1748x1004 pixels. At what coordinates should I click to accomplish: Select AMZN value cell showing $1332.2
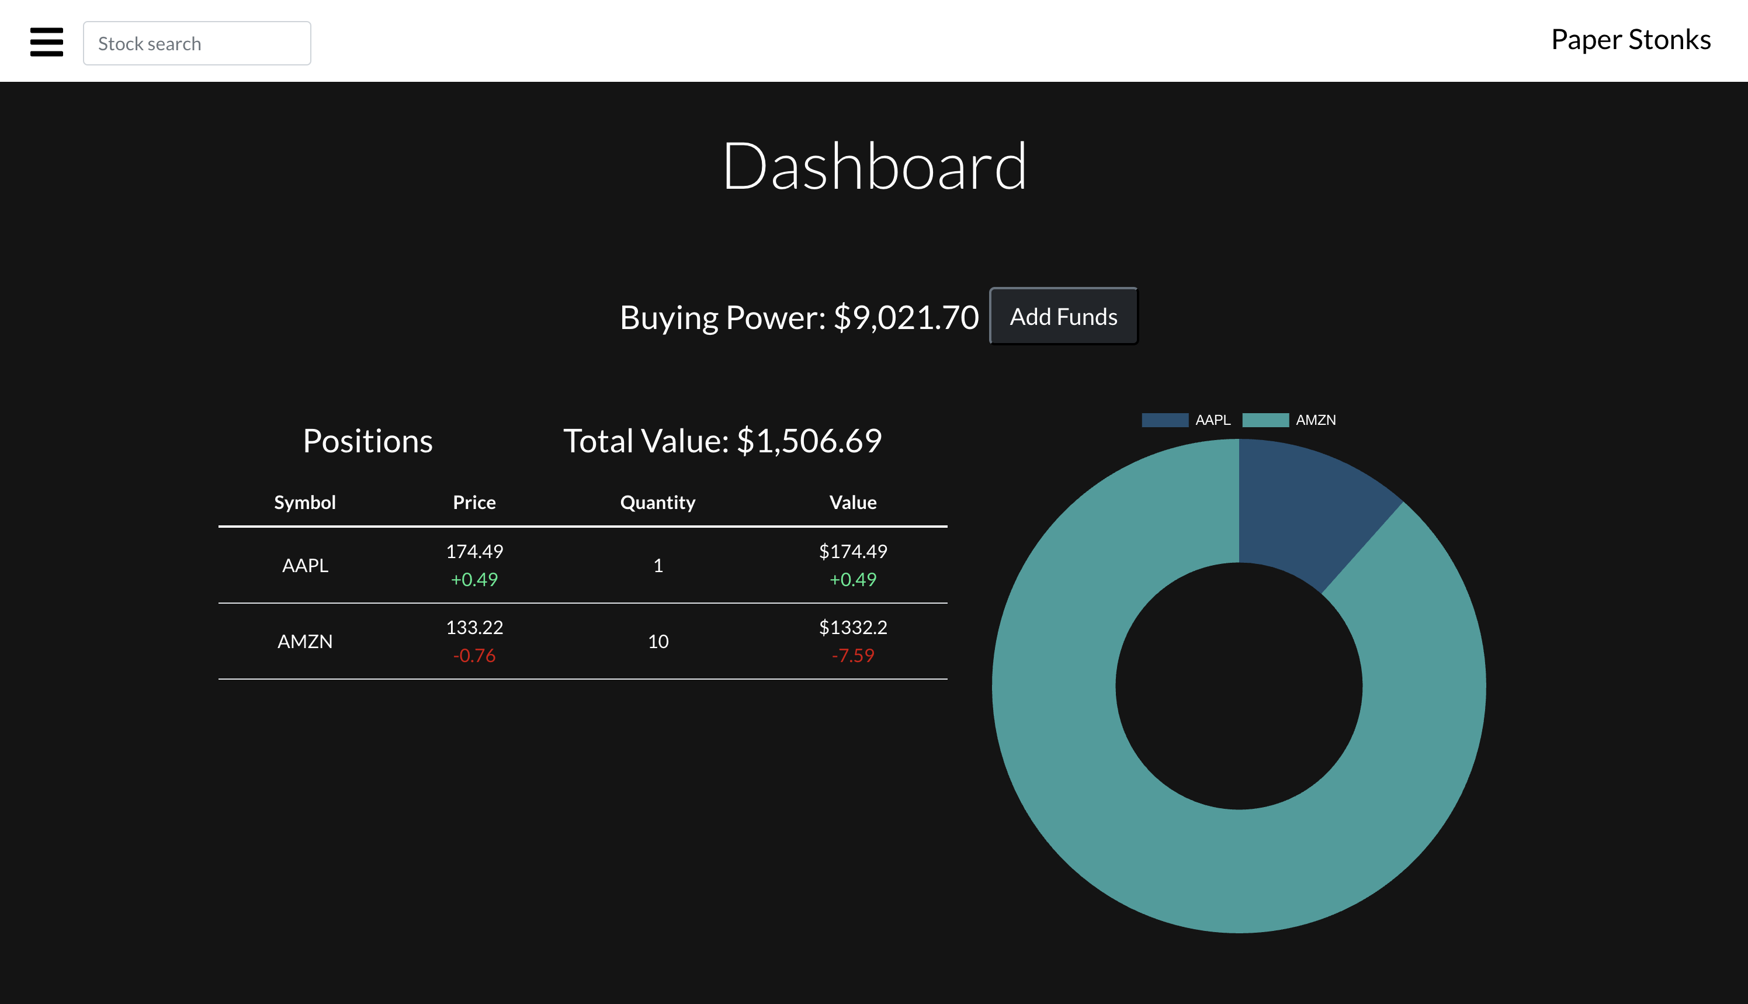pos(852,627)
